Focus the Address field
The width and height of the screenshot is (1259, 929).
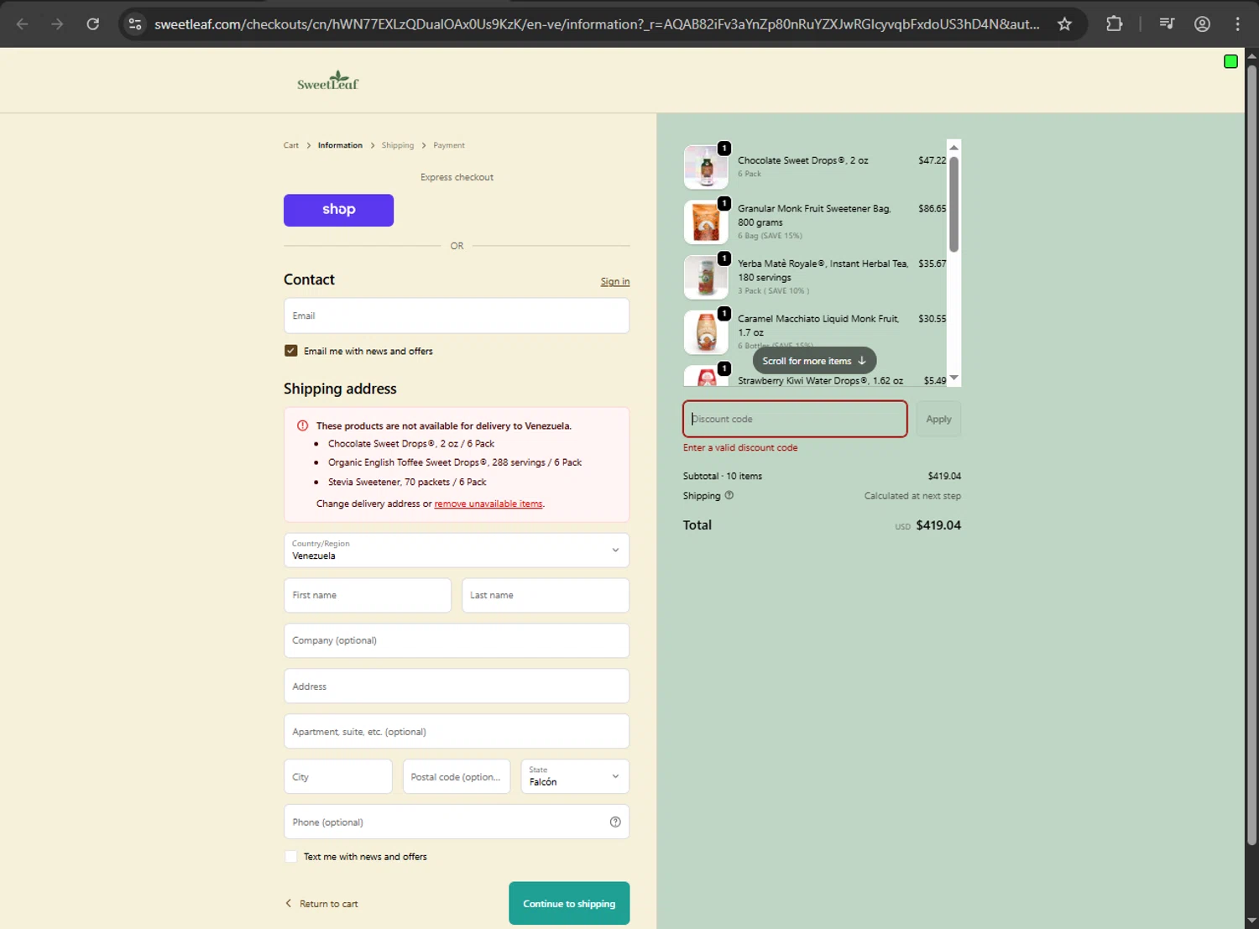(x=457, y=686)
